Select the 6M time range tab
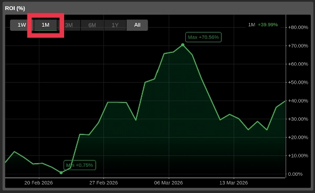315x193 pixels. click(92, 25)
